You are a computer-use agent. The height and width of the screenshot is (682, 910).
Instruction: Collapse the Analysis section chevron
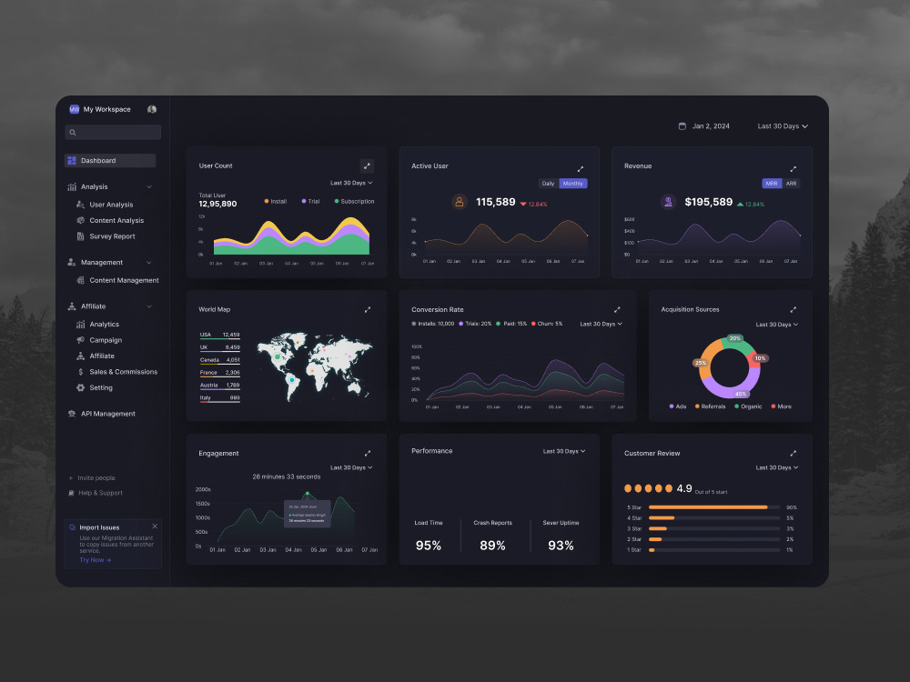click(x=149, y=186)
